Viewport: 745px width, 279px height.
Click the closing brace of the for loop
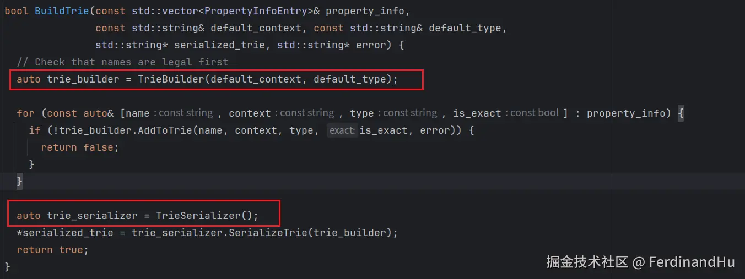point(20,180)
